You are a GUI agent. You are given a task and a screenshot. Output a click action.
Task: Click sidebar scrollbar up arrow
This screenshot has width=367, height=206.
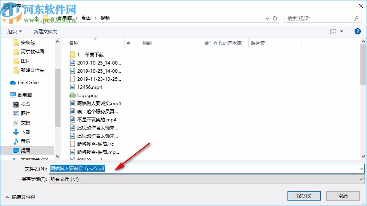click(x=57, y=41)
